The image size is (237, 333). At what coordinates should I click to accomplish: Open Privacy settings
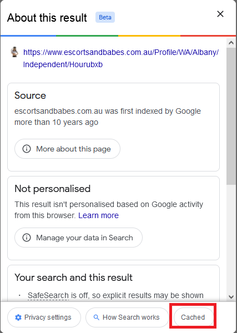(x=44, y=317)
